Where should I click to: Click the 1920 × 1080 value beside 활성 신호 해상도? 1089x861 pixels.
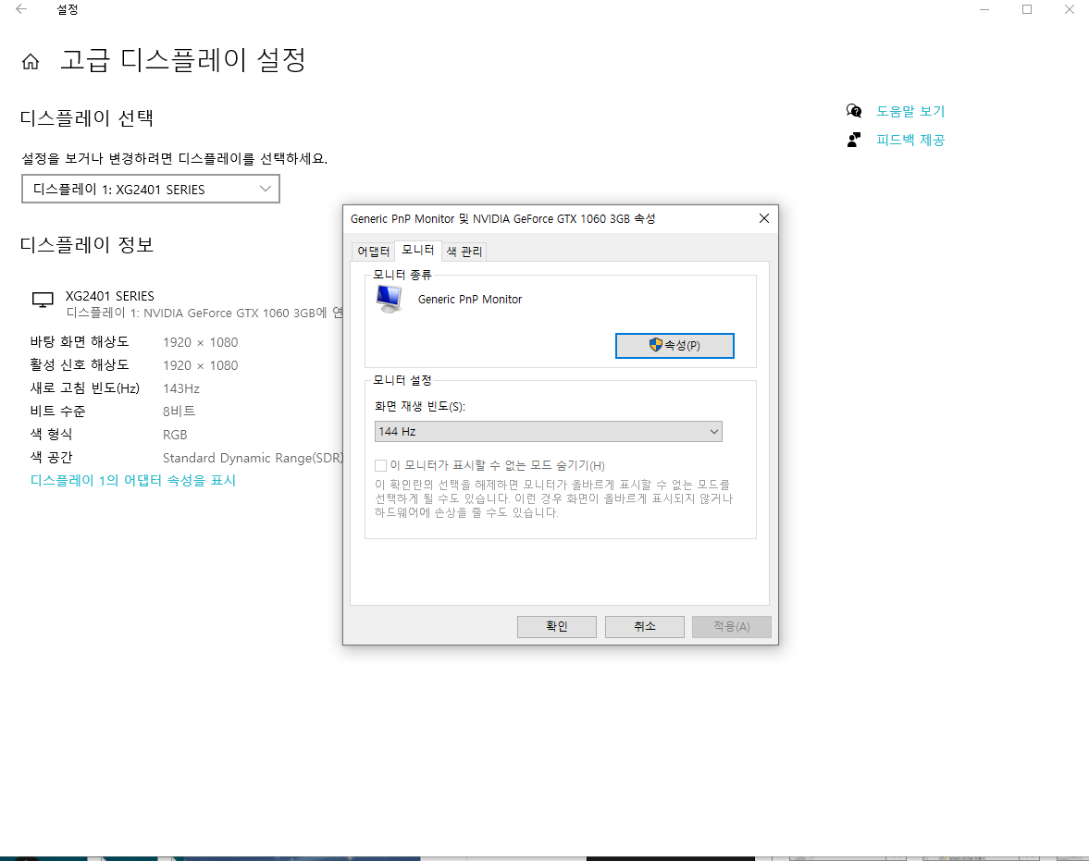(201, 365)
